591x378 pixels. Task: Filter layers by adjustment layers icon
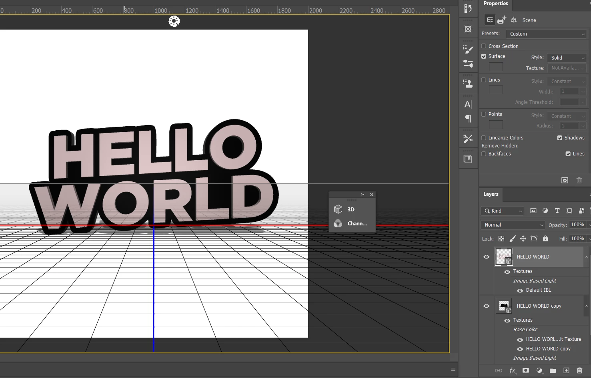[x=545, y=211]
